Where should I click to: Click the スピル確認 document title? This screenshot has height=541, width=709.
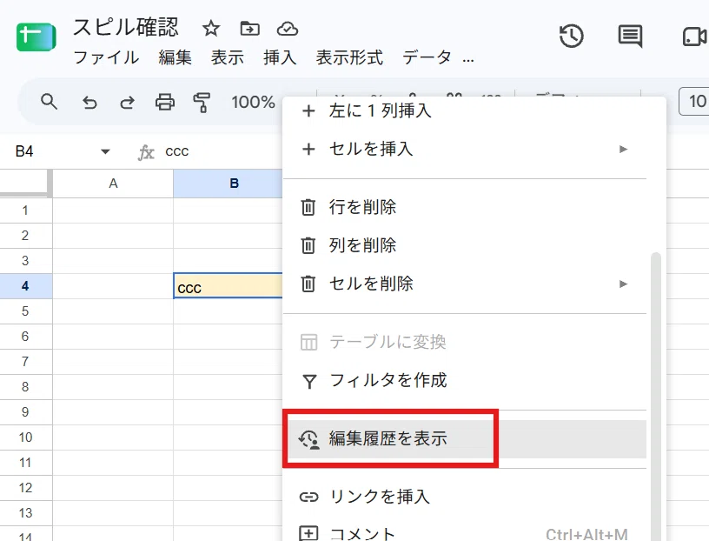pos(126,28)
